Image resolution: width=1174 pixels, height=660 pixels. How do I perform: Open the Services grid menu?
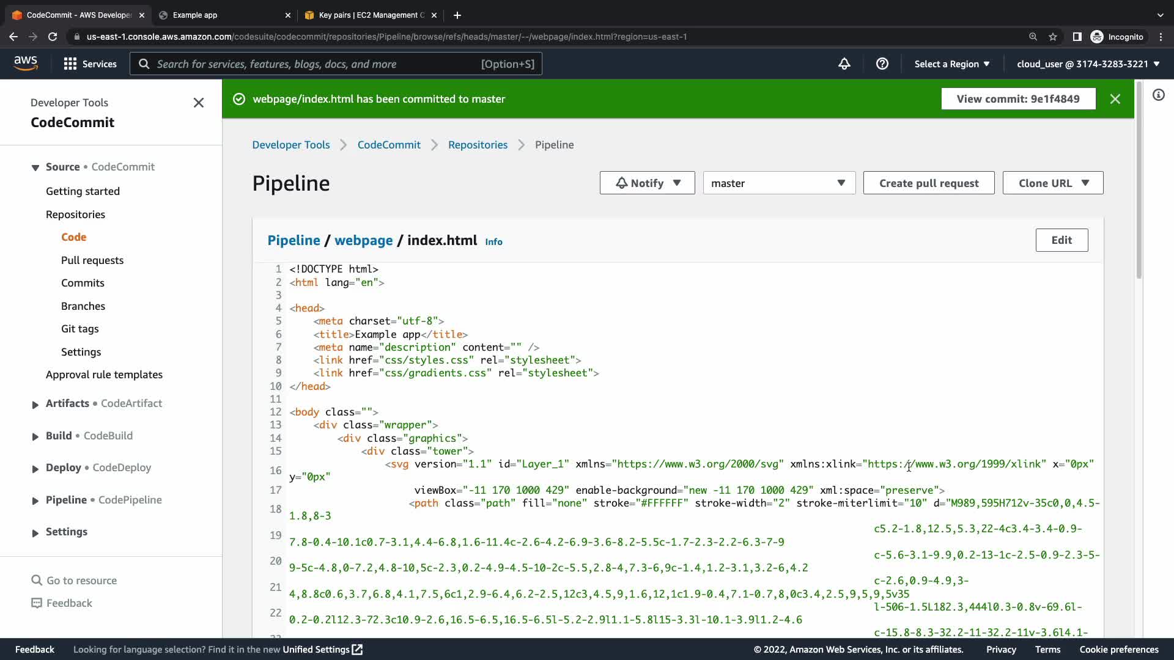point(90,64)
